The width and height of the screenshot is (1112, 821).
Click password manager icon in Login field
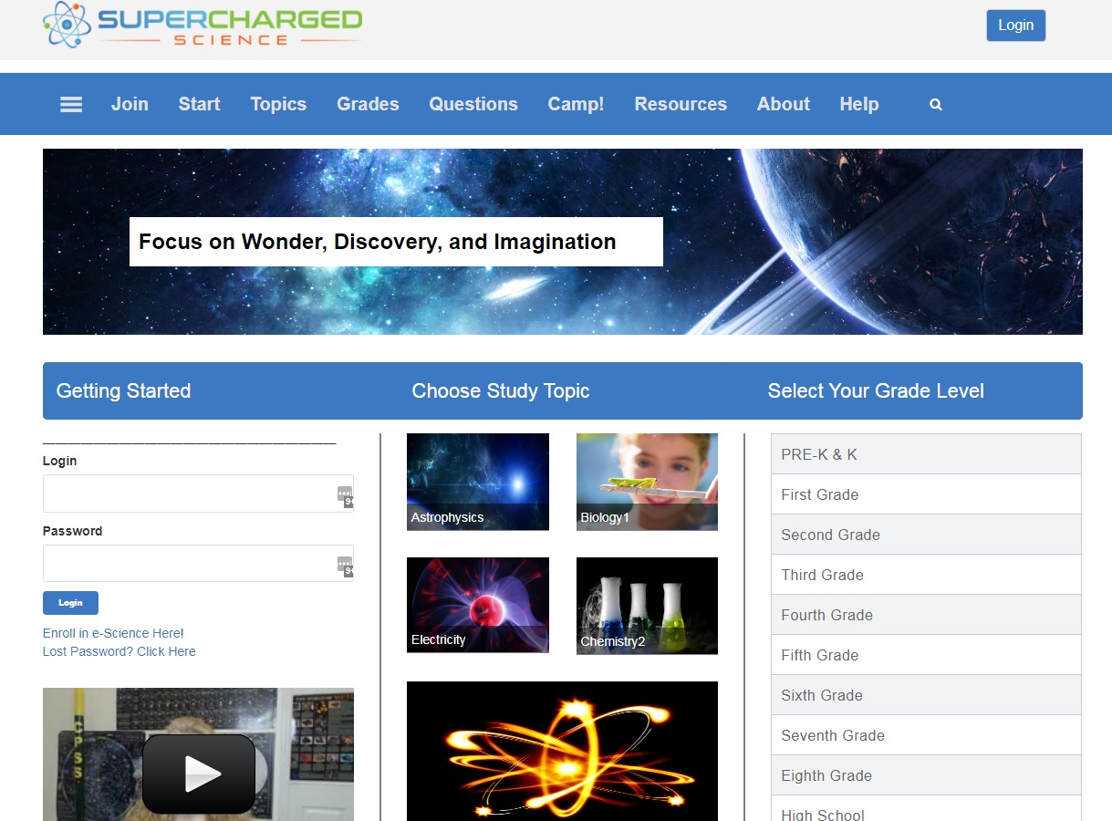click(345, 494)
